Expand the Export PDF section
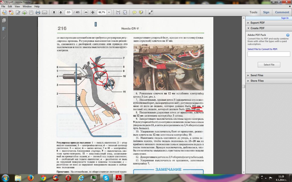292x182 pixels. pos(257,23)
